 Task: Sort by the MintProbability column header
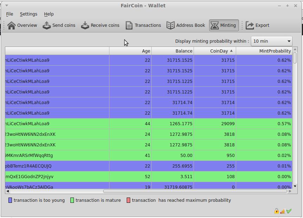(264, 51)
